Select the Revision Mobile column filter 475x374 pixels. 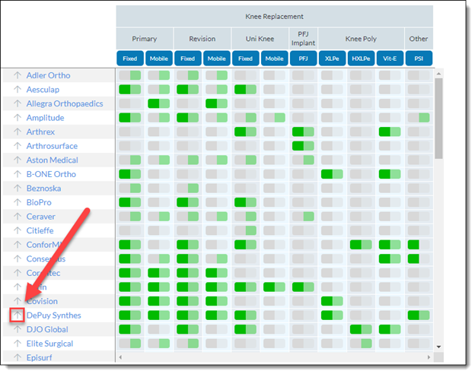(x=217, y=59)
